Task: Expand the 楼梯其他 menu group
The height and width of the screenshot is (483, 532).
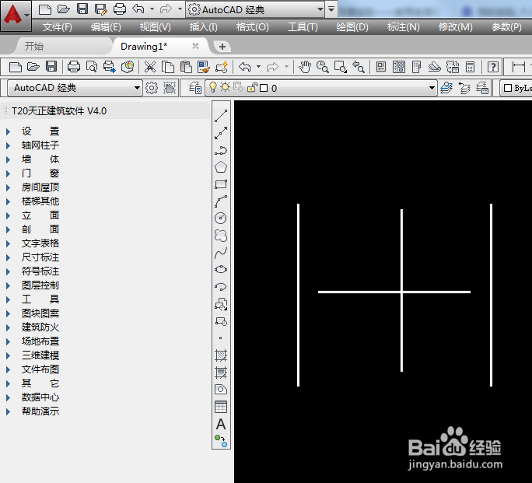Action: 8,201
